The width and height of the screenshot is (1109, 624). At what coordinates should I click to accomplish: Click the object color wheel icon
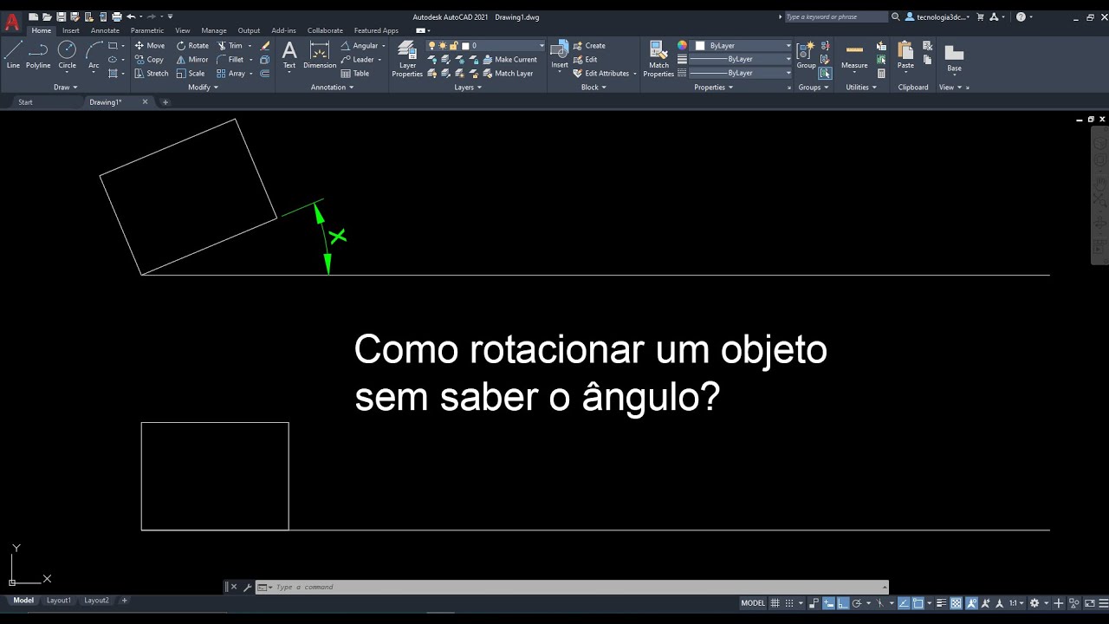(682, 46)
